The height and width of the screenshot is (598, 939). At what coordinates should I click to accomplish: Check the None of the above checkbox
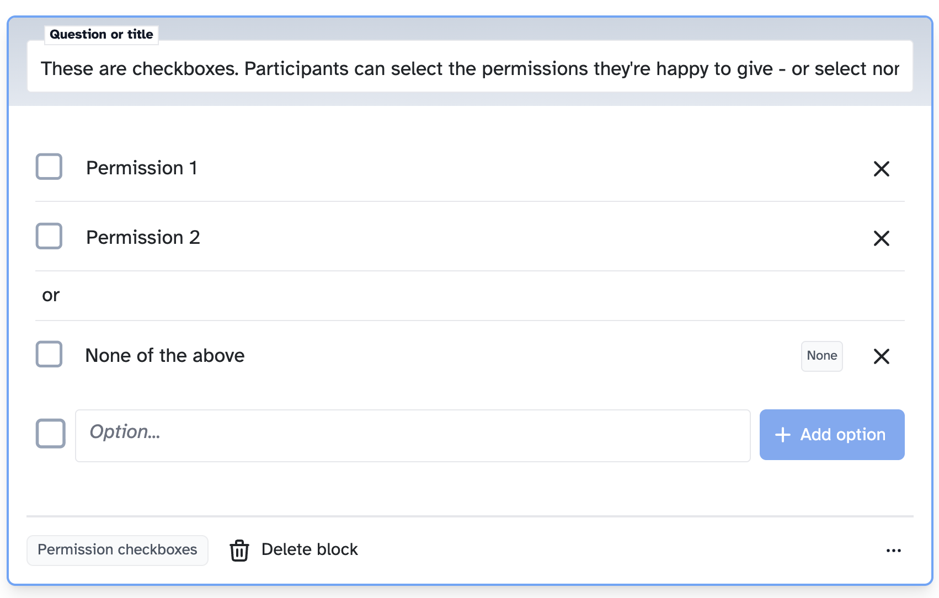tap(49, 355)
